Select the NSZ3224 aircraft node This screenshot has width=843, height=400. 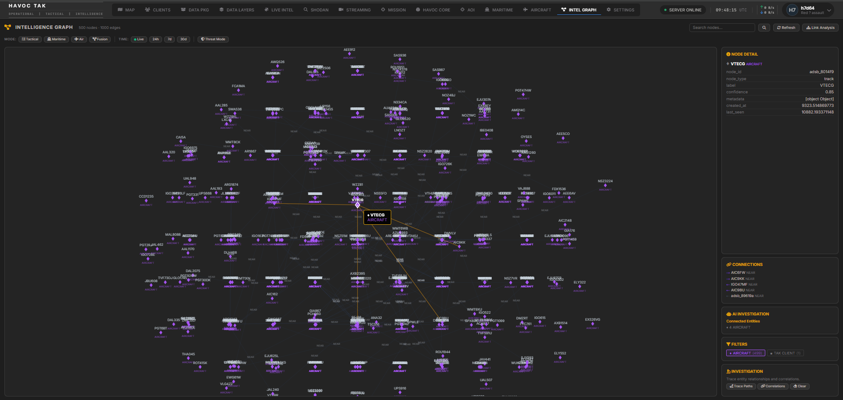click(x=605, y=185)
